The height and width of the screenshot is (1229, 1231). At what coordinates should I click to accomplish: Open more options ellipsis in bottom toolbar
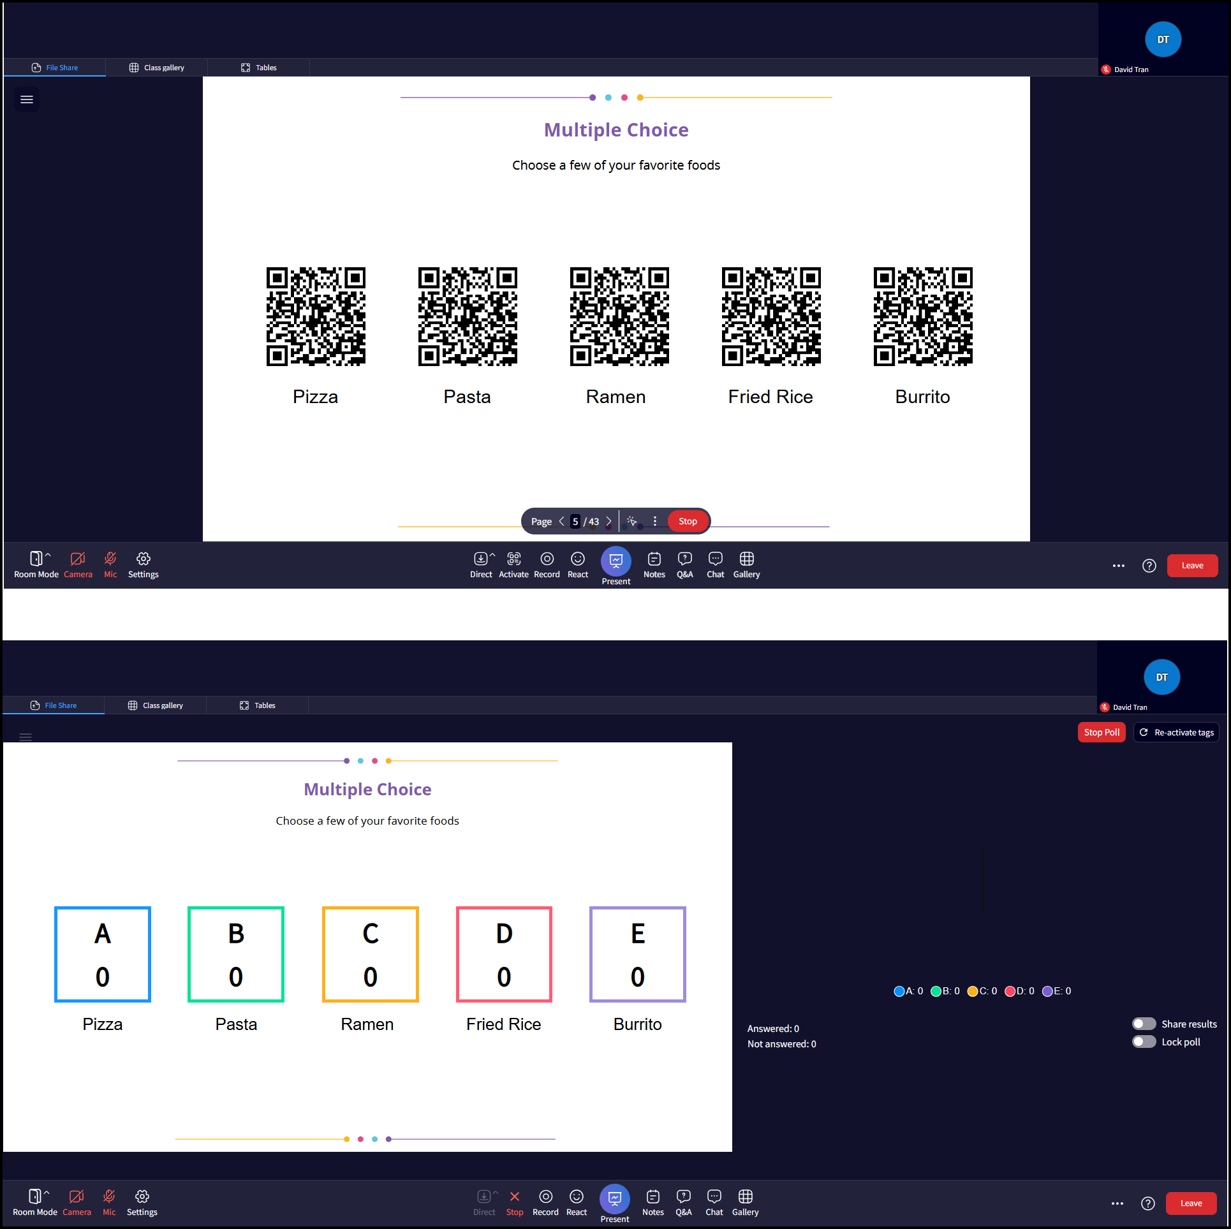(x=1117, y=1203)
